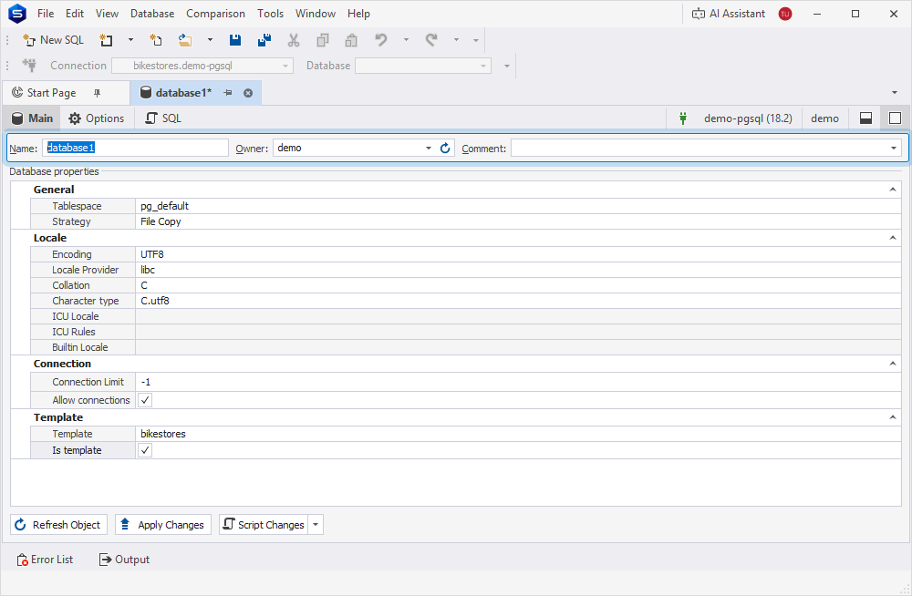Click the connection plug toolbar icon

[29, 65]
